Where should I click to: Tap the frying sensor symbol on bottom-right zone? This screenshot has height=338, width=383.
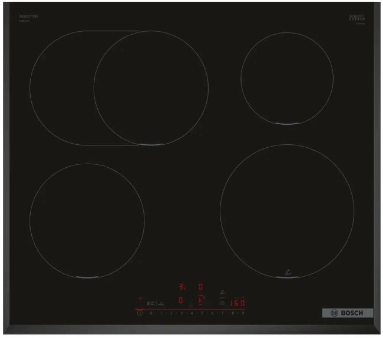tap(287, 272)
